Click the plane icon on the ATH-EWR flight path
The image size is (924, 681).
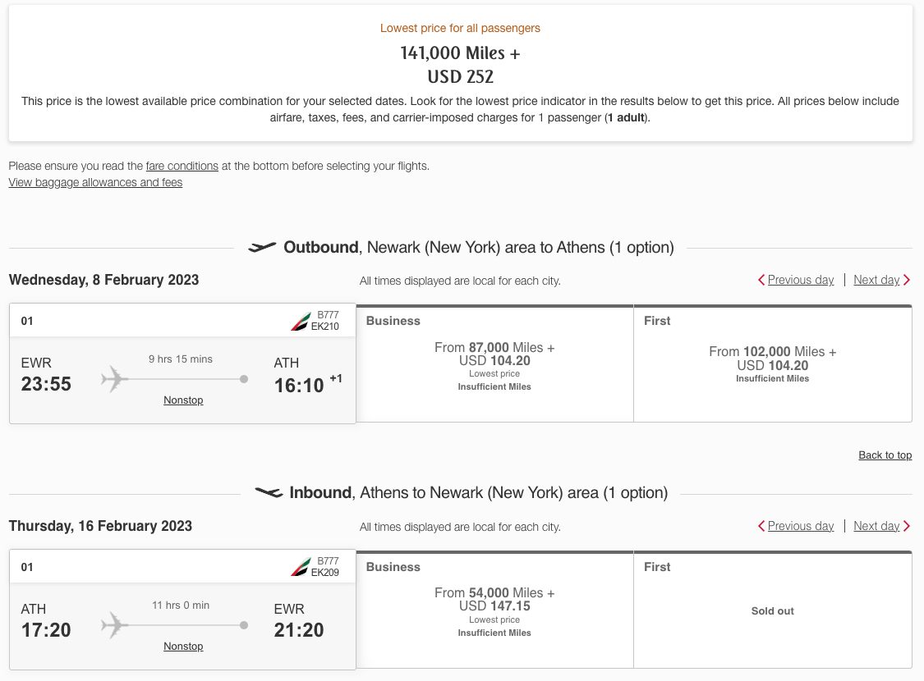pos(113,625)
